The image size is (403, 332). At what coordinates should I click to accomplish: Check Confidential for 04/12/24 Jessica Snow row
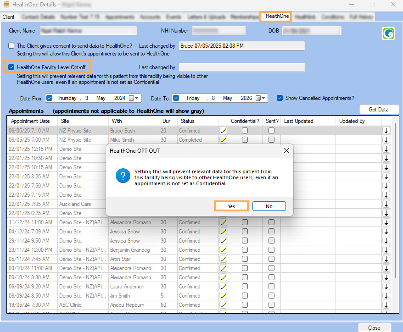coord(245,232)
